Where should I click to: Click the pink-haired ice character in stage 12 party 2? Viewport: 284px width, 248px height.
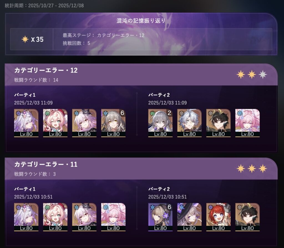247,123
